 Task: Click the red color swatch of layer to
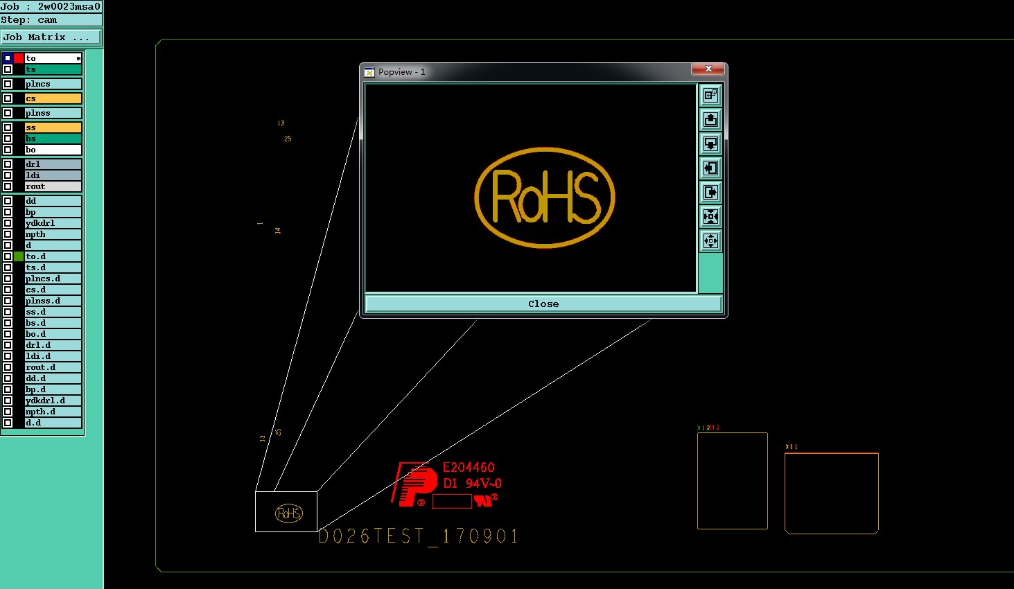(x=19, y=58)
